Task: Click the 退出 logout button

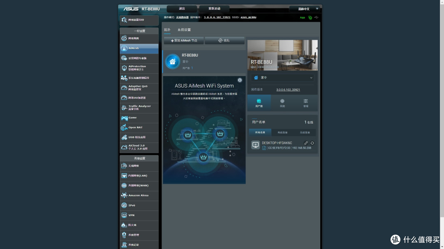Action: tap(182, 9)
